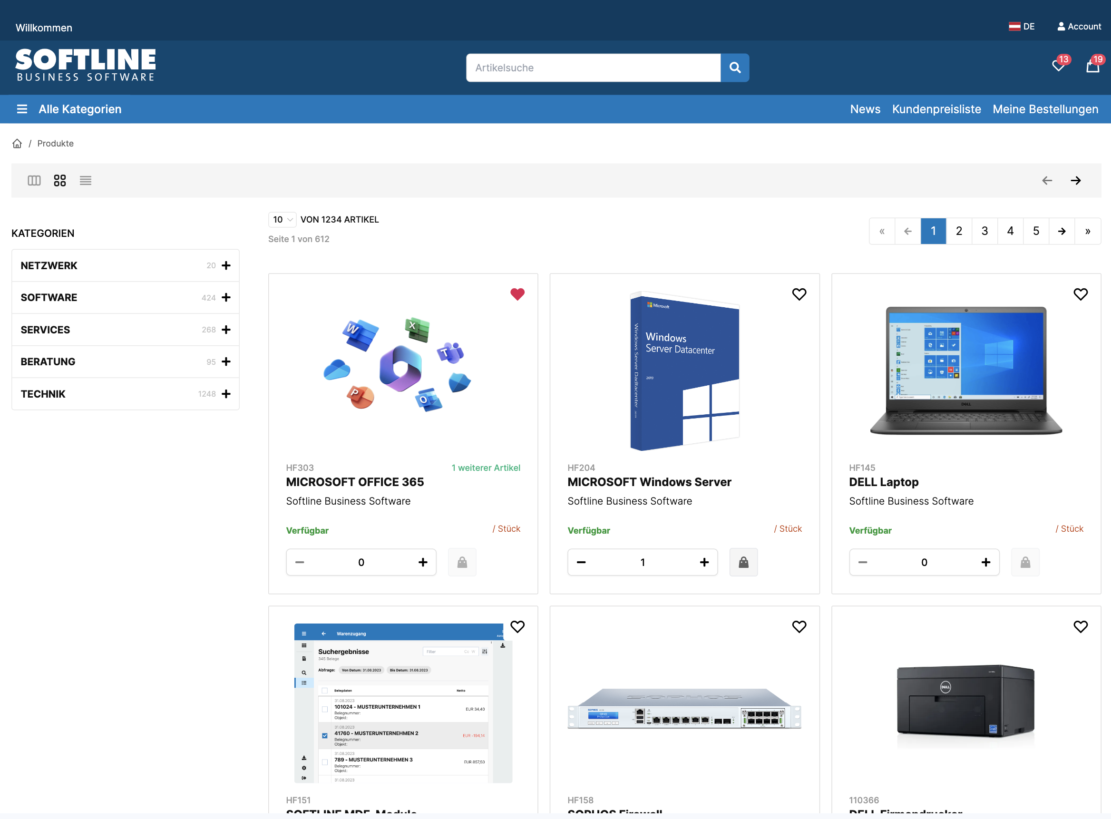This screenshot has height=819, width=1111.
Task: Open items-per-page dropdown showing 10
Action: (x=282, y=219)
